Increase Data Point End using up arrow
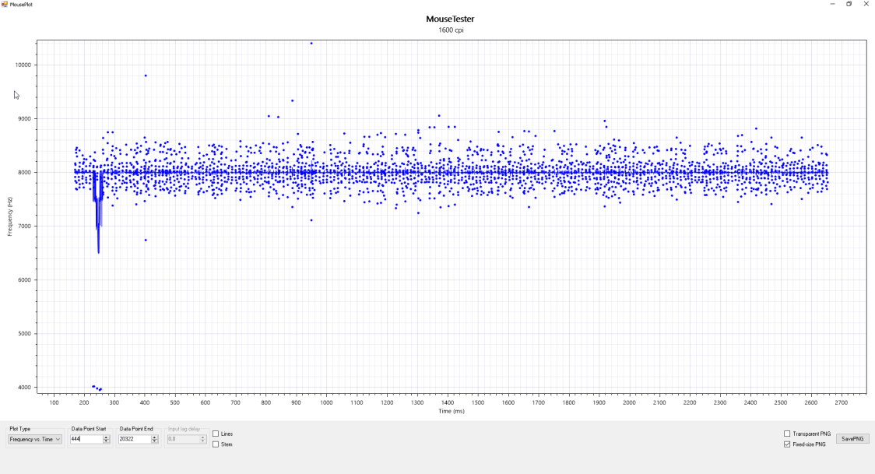 pyautogui.click(x=155, y=437)
